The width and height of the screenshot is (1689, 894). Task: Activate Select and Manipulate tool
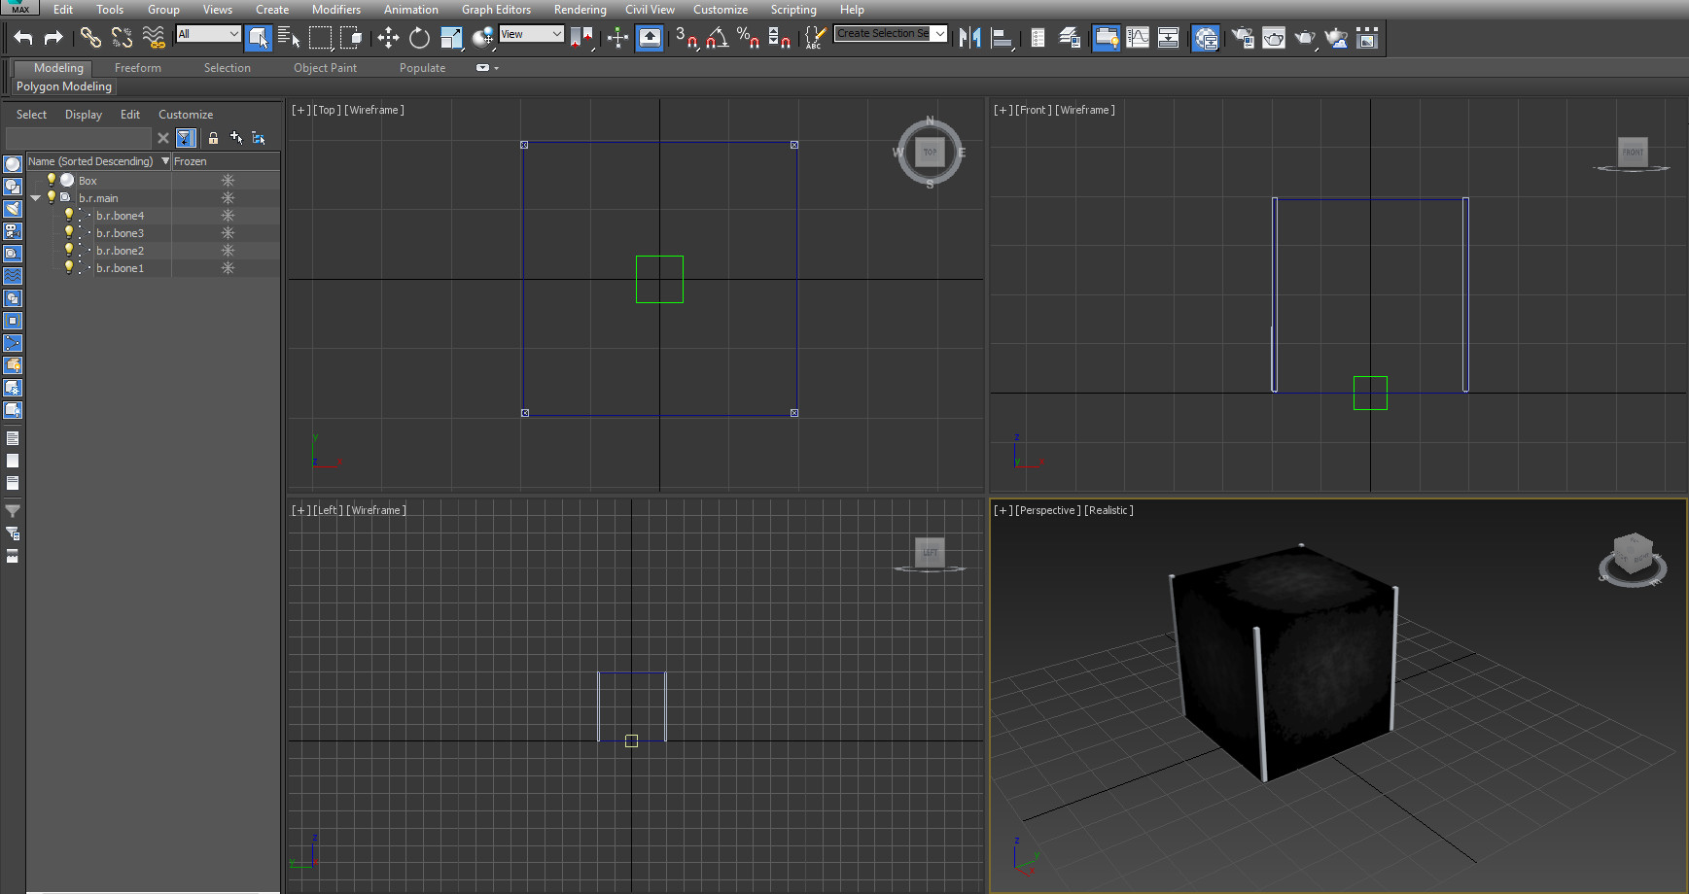point(617,38)
